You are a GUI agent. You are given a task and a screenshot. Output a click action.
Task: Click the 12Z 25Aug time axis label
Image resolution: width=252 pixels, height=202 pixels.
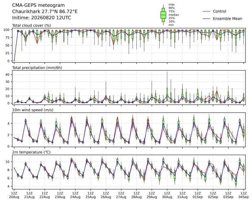coord(91,195)
